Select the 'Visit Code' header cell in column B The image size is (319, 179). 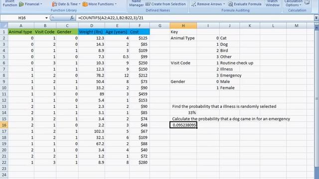coord(45,32)
